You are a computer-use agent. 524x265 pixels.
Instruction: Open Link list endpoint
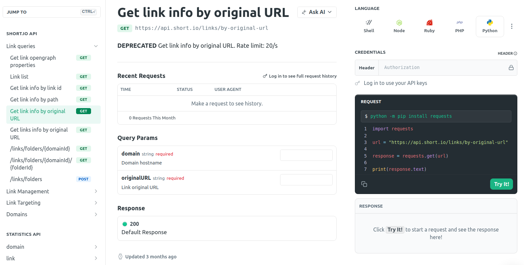(53, 77)
